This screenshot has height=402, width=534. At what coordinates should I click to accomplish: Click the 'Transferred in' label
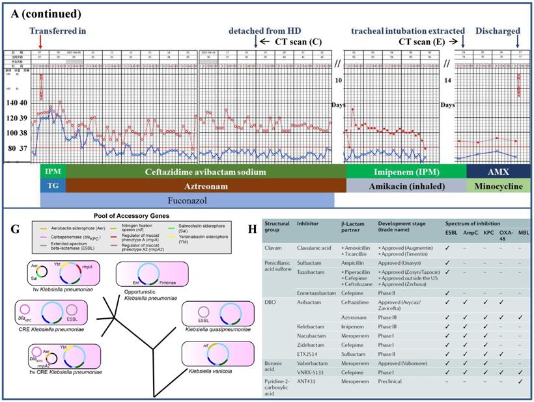tap(57, 31)
